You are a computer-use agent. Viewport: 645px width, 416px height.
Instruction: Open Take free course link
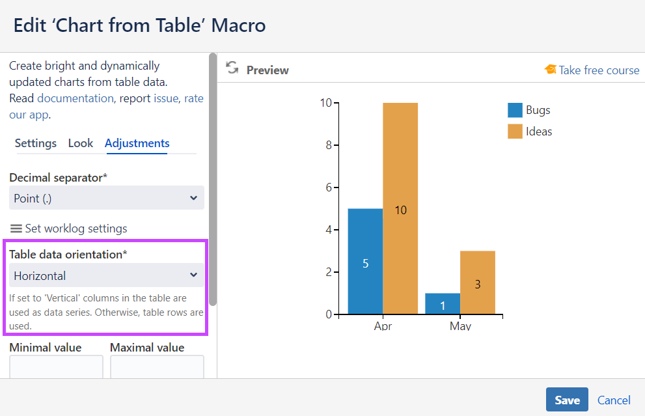pyautogui.click(x=599, y=70)
